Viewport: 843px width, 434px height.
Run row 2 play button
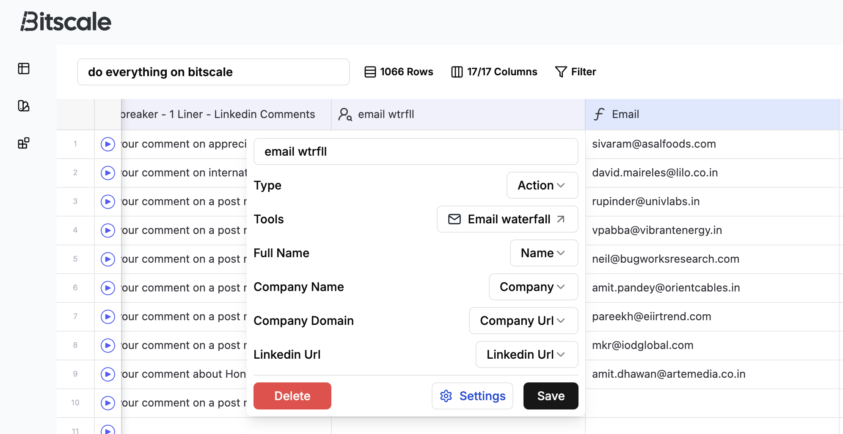tap(108, 173)
